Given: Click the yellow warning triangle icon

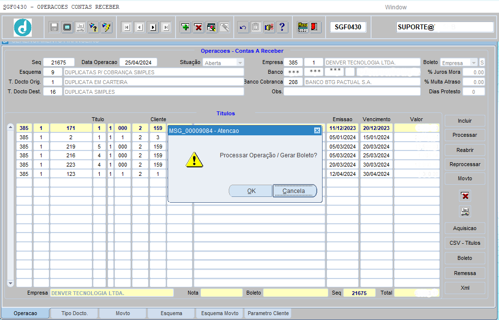Looking at the screenshot, I should pyautogui.click(x=194, y=160).
